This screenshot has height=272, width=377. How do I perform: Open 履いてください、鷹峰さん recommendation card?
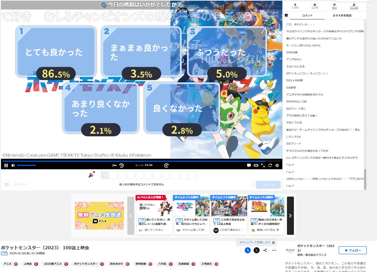click(154, 215)
